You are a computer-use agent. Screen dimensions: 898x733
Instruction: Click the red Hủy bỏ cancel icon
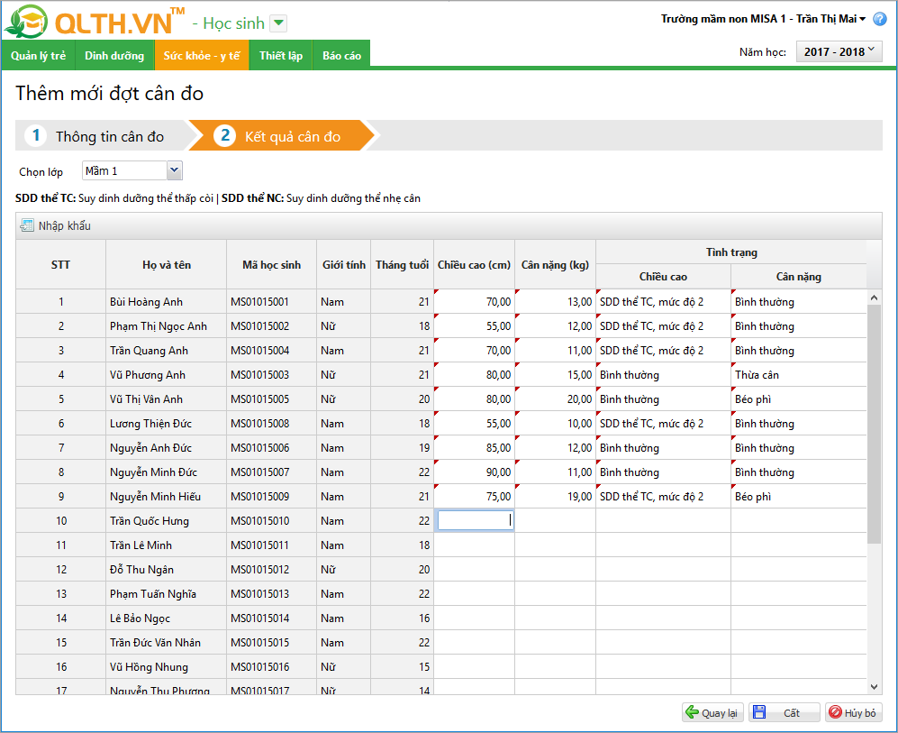[x=835, y=712]
